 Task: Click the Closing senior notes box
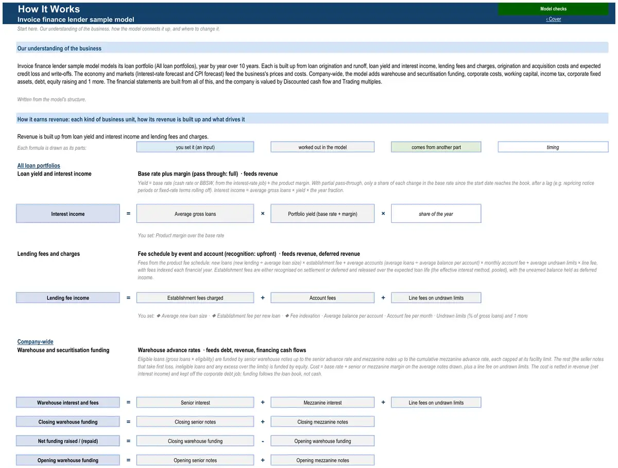195,422
